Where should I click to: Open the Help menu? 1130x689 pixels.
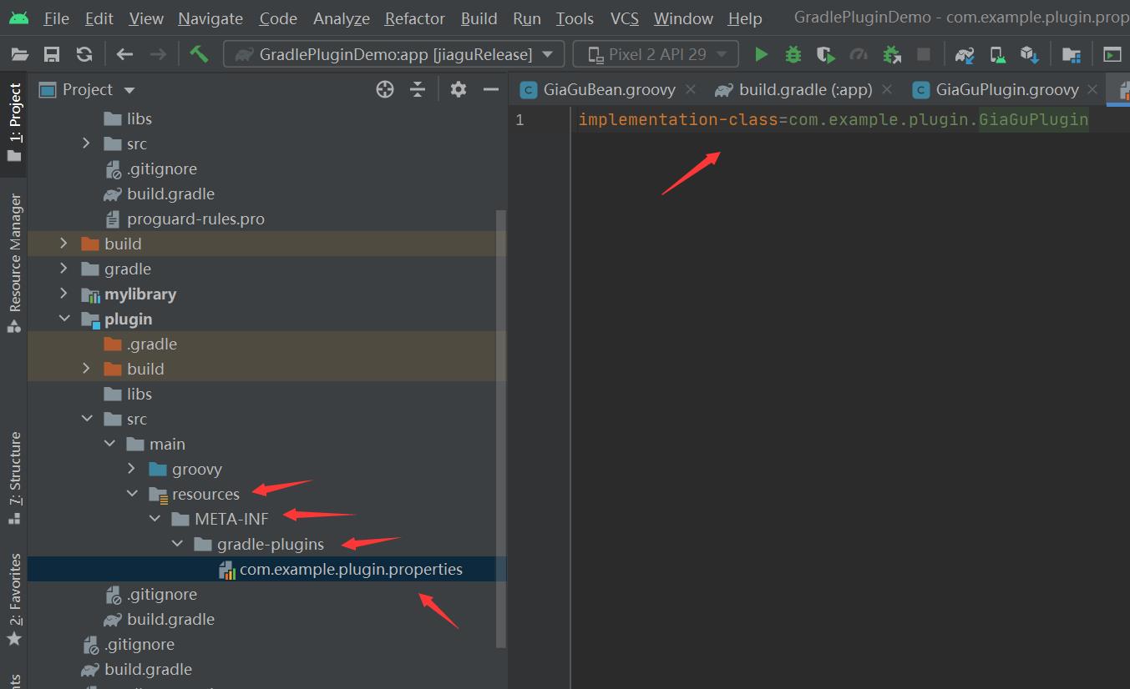(x=745, y=18)
